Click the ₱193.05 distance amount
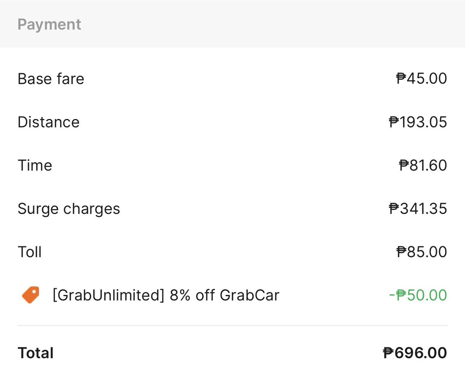Viewport: 465px width, 378px height. (x=418, y=122)
